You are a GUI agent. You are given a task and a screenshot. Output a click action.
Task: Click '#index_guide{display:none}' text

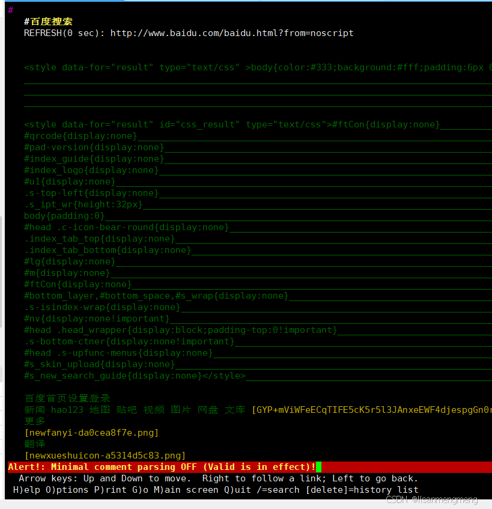[94, 159]
